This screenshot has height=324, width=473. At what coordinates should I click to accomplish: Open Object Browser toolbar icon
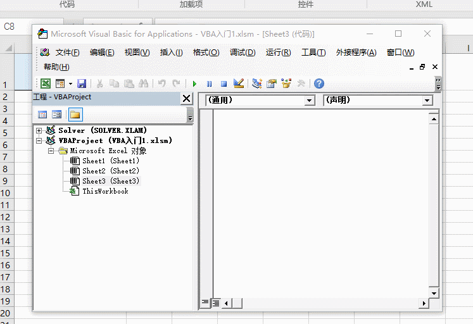click(286, 84)
